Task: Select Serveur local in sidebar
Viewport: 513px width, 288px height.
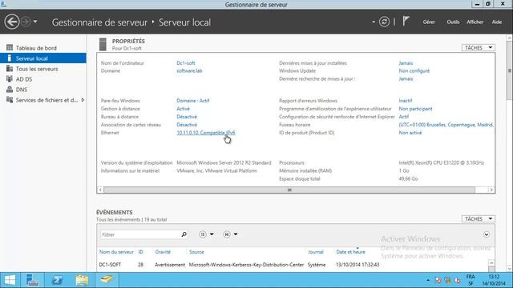Action: 43,58
